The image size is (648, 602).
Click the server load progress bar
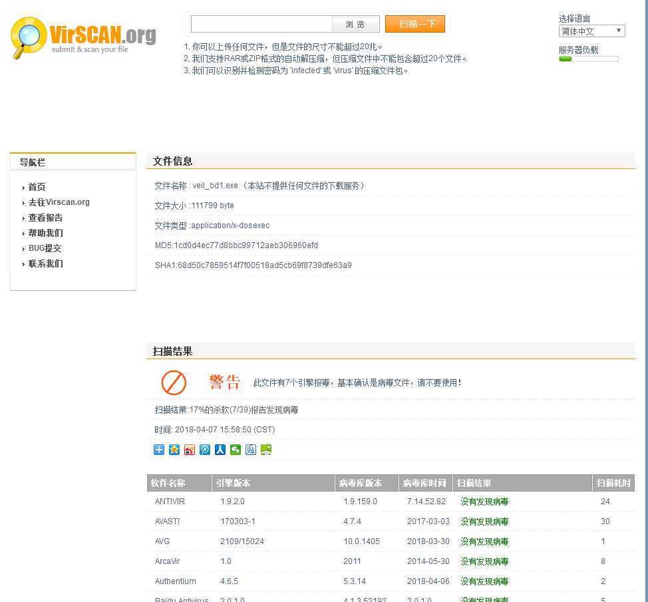pyautogui.click(x=589, y=59)
